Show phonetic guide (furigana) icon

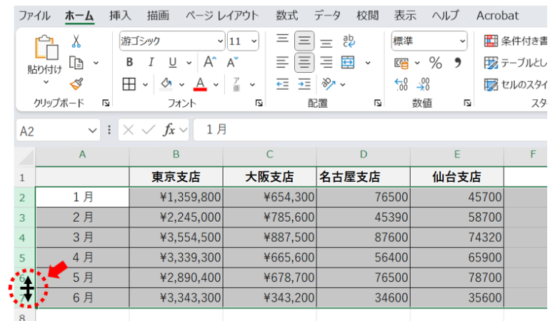click(236, 84)
